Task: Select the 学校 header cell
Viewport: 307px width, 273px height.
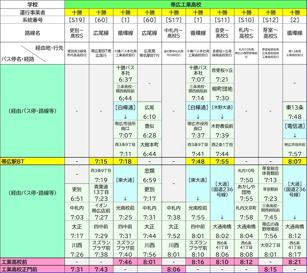Action: [32, 4]
